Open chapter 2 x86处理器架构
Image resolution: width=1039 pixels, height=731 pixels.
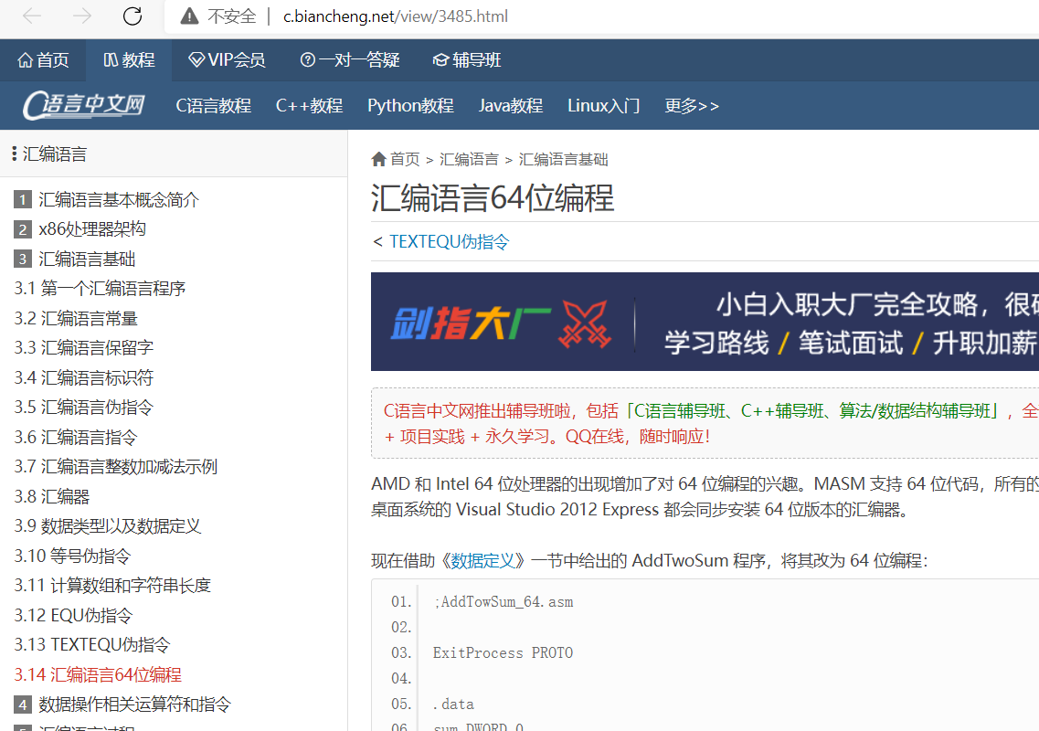pos(80,229)
